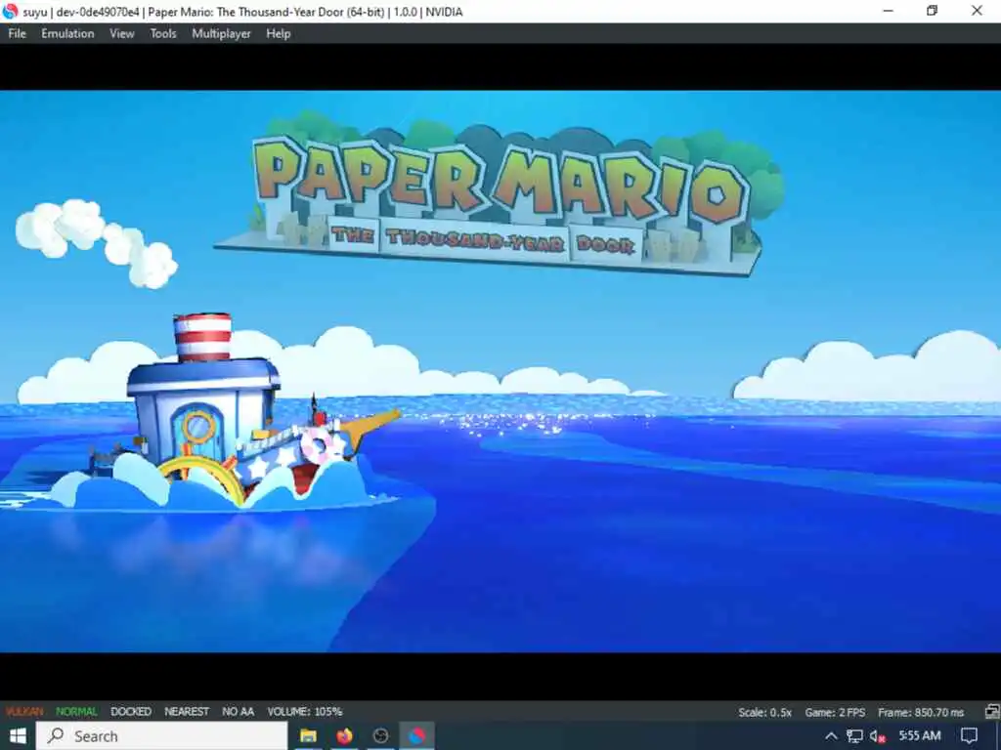Show hidden system tray icons

tap(831, 736)
